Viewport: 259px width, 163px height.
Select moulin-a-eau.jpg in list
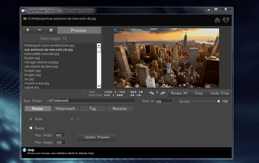37,83
